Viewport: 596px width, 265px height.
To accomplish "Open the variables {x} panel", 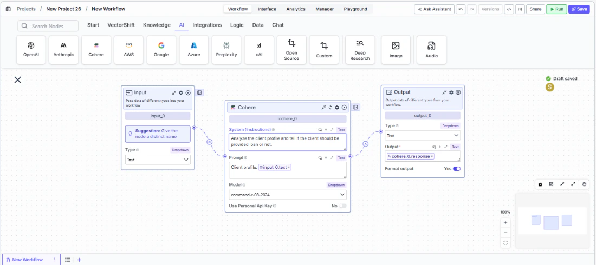I will point(520,9).
